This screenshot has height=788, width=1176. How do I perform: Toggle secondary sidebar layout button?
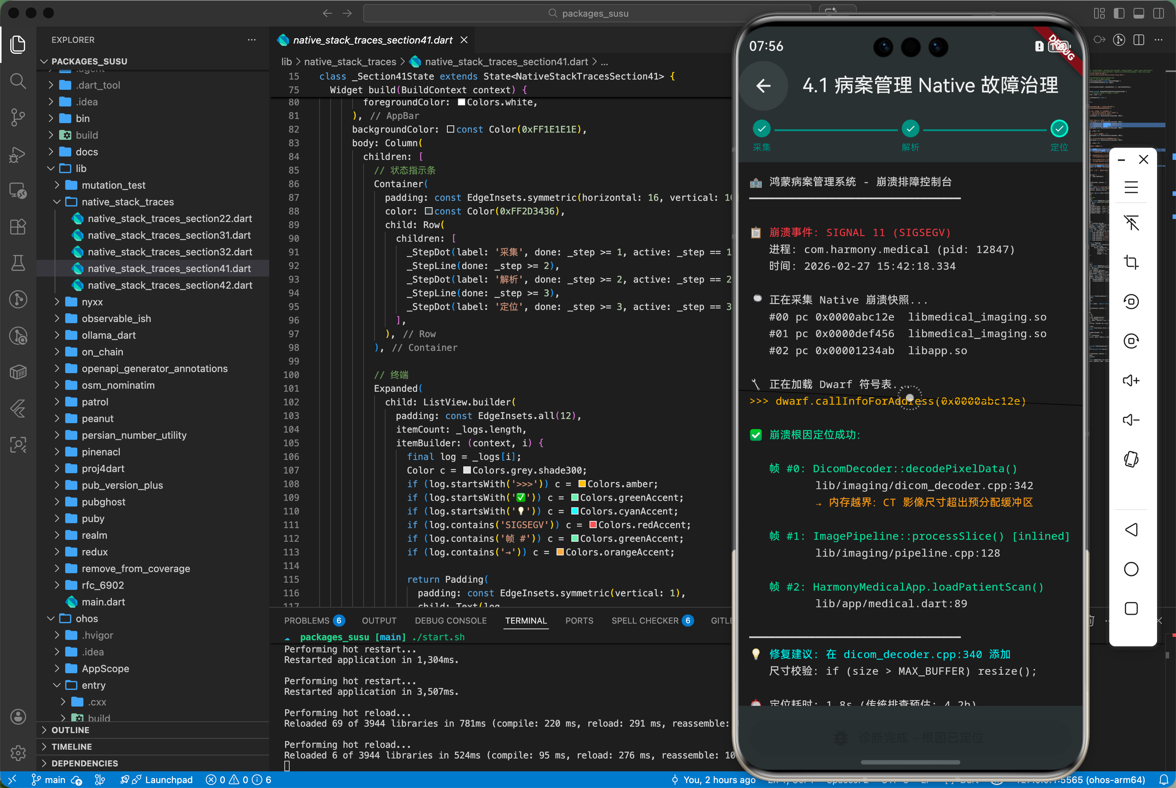click(x=1159, y=14)
